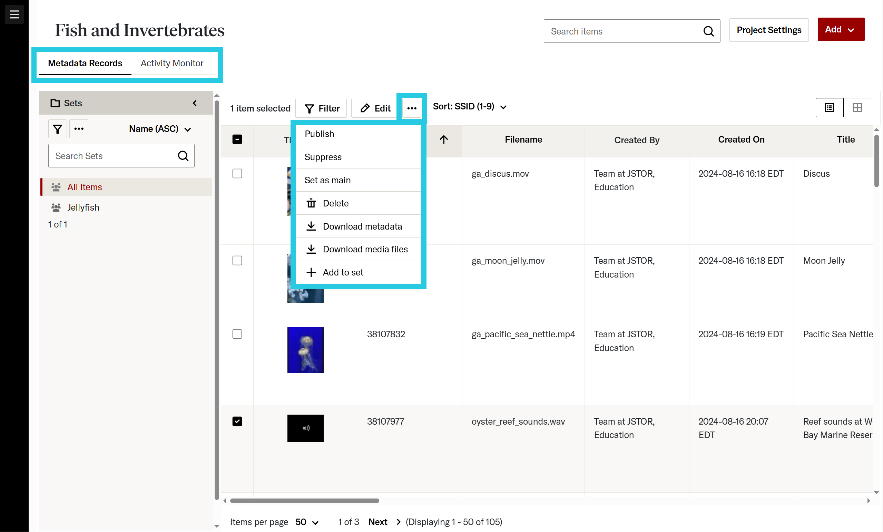Click the Sets folder icon

pos(55,103)
